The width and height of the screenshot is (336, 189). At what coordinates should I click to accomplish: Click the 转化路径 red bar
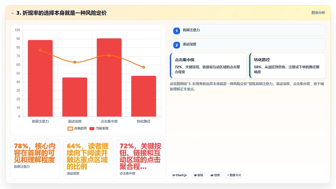coord(144,96)
